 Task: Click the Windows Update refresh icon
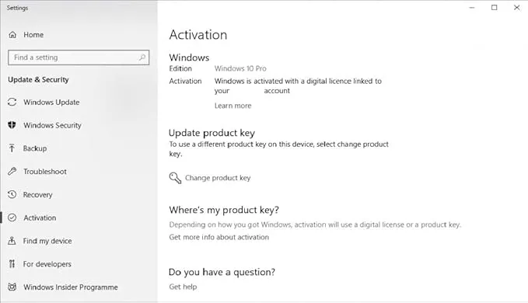tap(12, 102)
